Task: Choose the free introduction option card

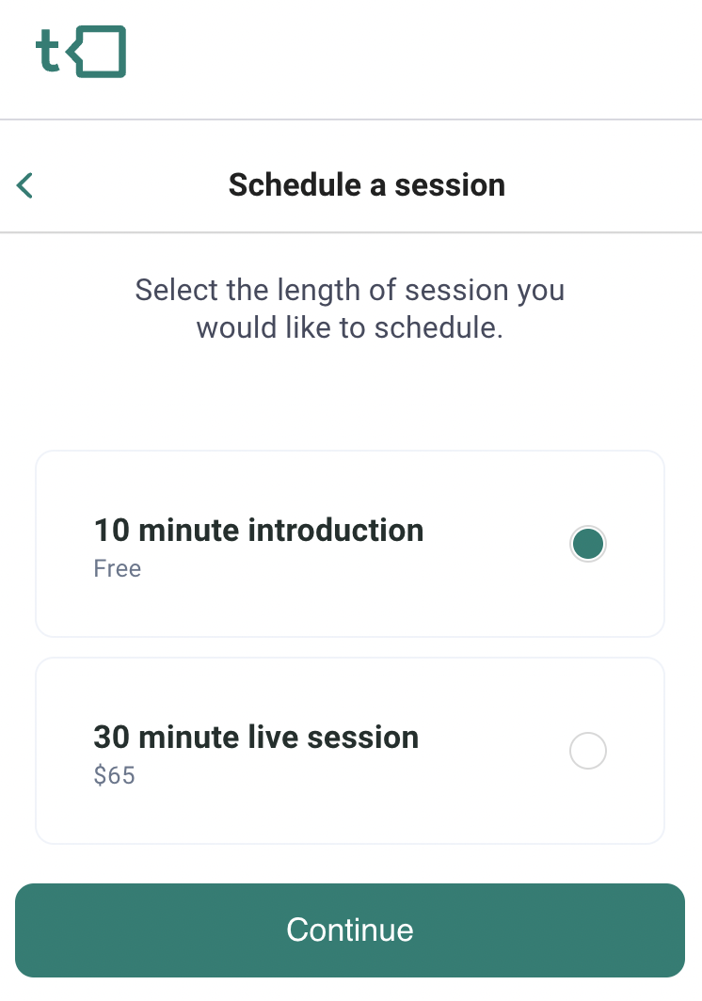Action: pyautogui.click(x=350, y=544)
